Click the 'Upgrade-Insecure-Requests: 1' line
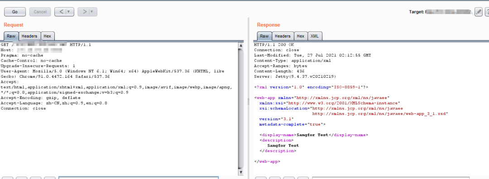This screenshot has height=179, width=489. pyautogui.click(x=38, y=66)
